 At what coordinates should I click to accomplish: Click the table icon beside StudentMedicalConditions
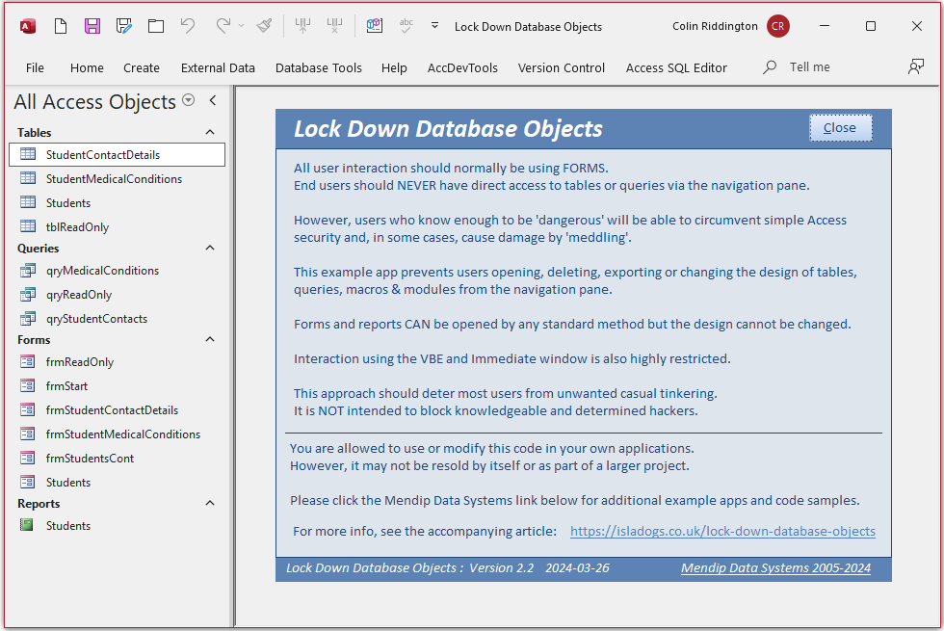click(x=28, y=178)
